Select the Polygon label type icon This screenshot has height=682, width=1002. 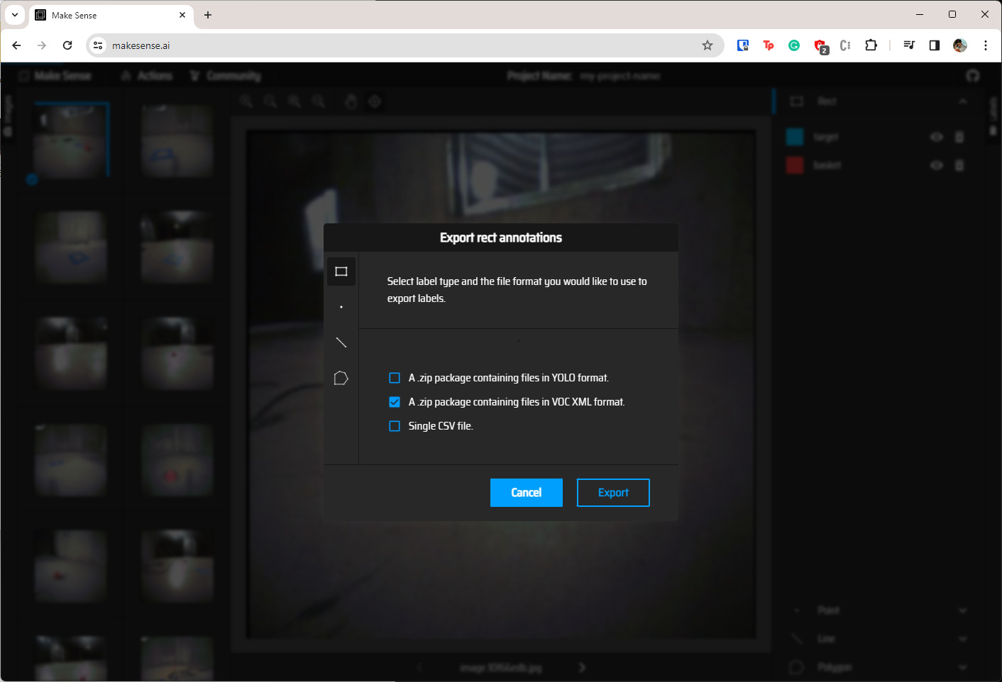[x=341, y=378]
